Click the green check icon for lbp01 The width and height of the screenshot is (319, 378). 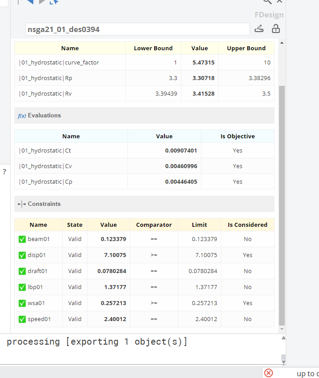pos(22,287)
